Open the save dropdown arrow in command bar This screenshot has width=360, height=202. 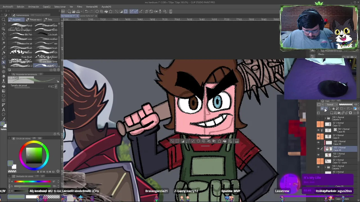(82, 12)
